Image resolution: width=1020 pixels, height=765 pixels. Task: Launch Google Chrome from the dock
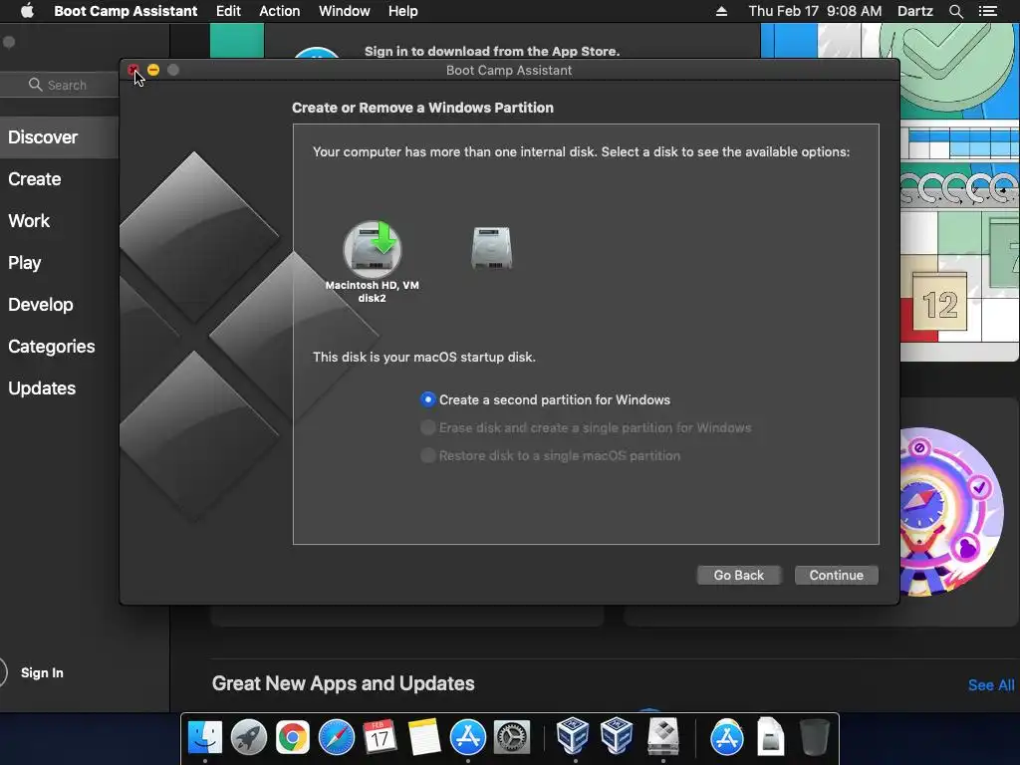(x=293, y=738)
